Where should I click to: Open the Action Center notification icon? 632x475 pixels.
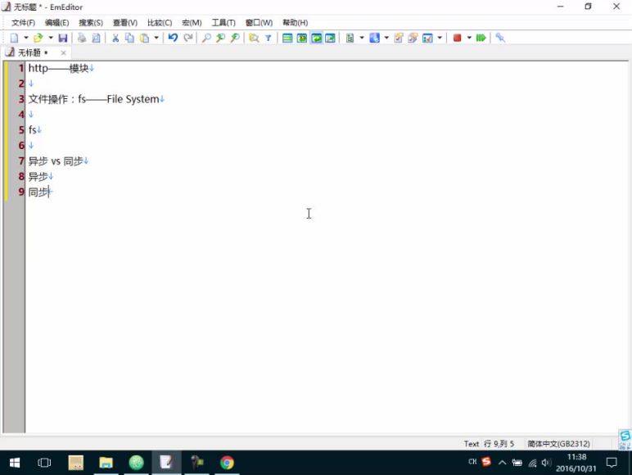[612, 463]
